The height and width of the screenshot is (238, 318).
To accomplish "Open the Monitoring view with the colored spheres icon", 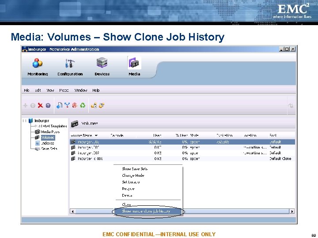I will (38, 63).
